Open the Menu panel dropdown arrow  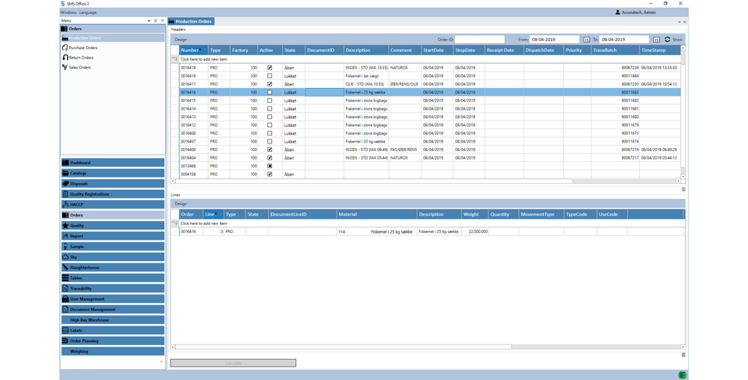(149, 21)
